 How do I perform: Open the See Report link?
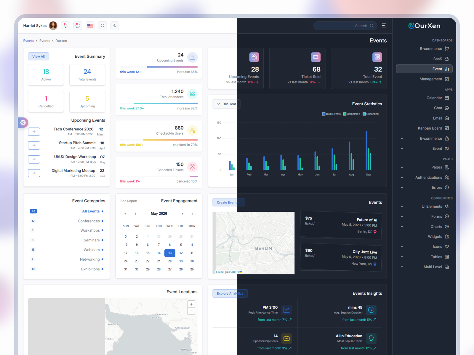[x=129, y=201]
